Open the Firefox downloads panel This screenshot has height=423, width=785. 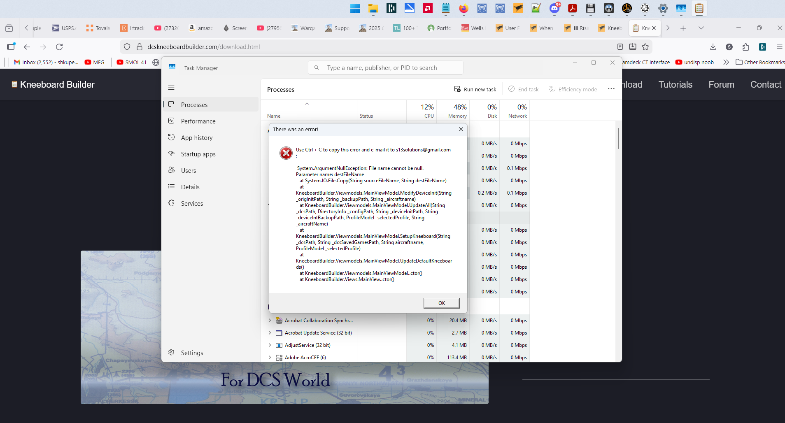point(713,47)
